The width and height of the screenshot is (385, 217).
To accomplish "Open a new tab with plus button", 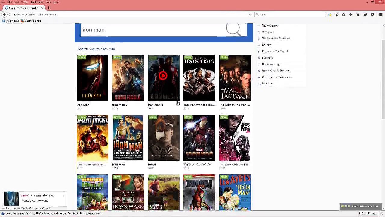I will 49,8.
